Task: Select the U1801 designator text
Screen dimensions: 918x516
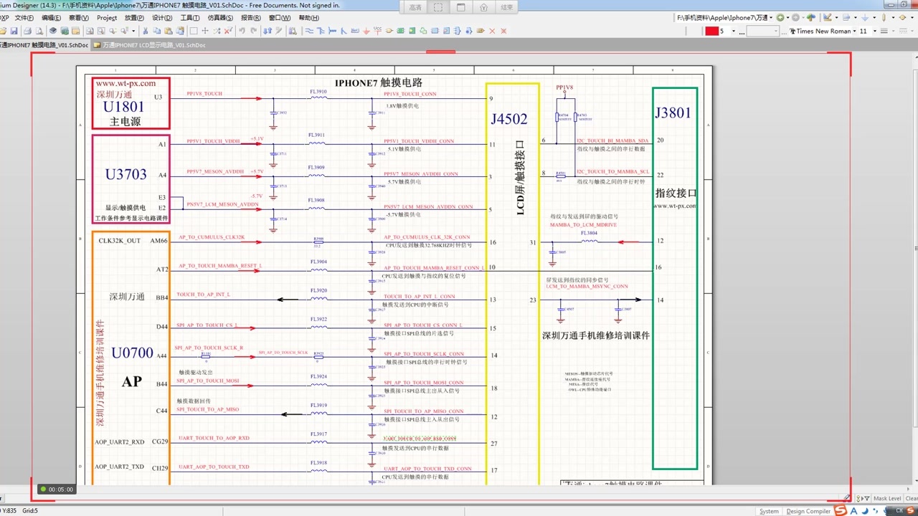Action: pyautogui.click(x=123, y=107)
